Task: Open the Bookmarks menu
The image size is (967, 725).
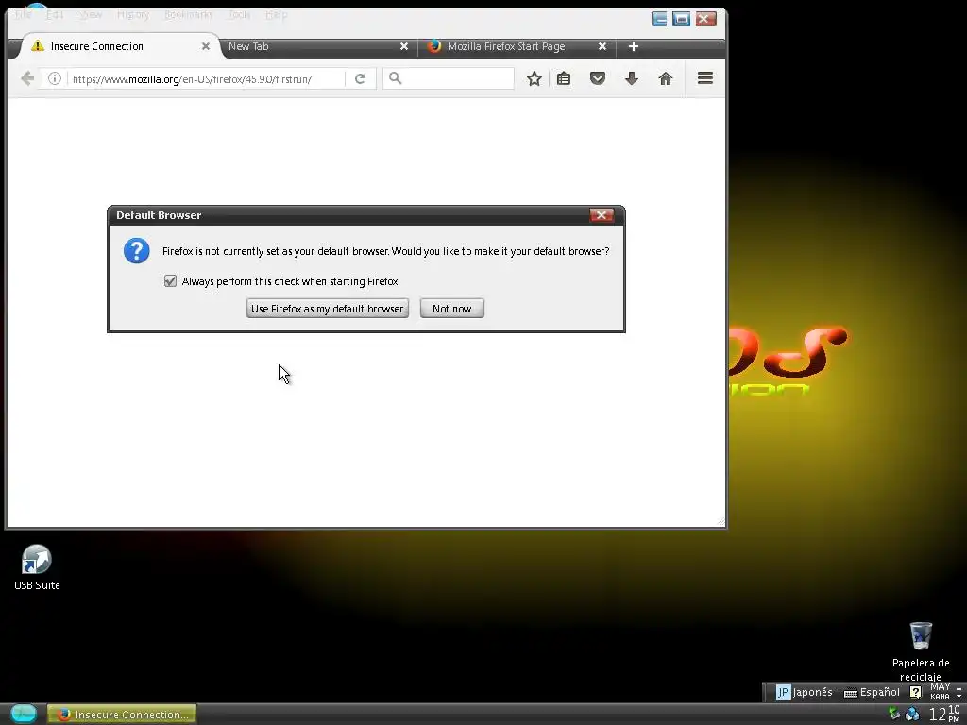Action: (x=189, y=14)
